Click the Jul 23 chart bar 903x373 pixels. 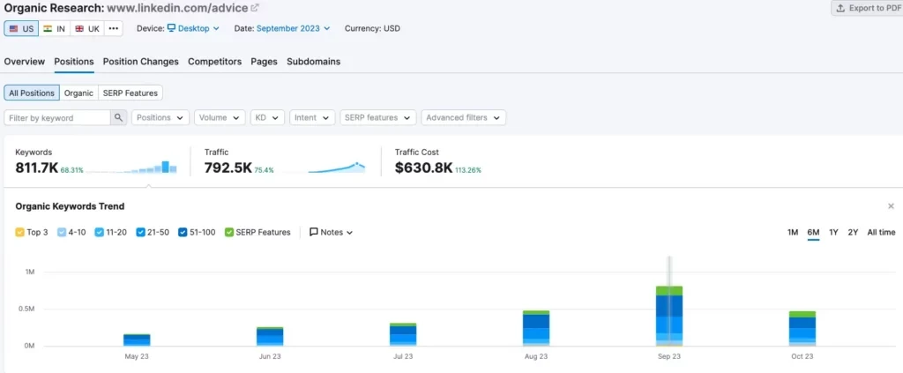pos(402,334)
